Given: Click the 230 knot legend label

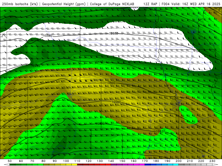Looking at the screenshot, I should pyautogui.click(x=212, y=161).
